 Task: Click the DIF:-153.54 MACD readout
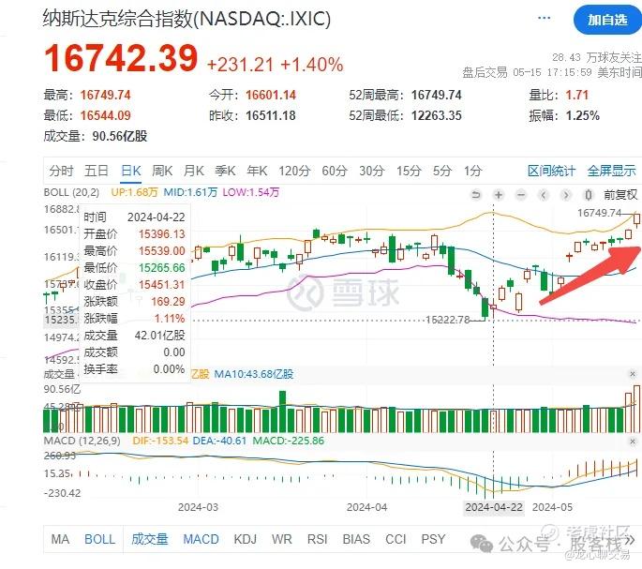[x=160, y=442]
